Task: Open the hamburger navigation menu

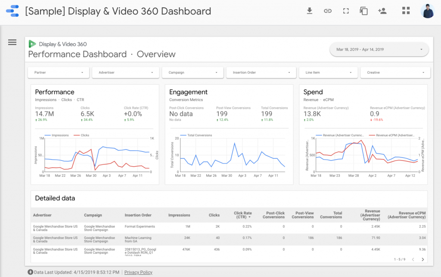Action: coord(12,42)
